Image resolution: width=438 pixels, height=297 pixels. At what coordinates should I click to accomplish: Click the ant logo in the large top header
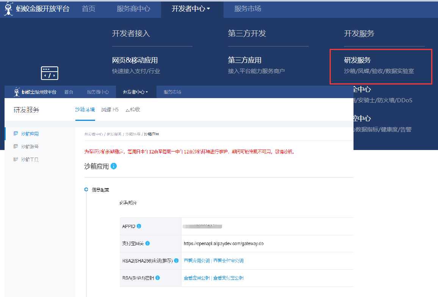(x=9, y=9)
